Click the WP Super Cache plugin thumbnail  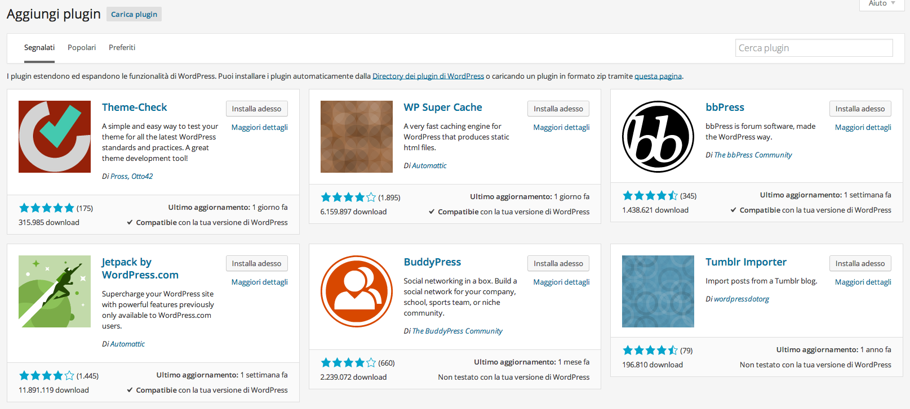[357, 137]
